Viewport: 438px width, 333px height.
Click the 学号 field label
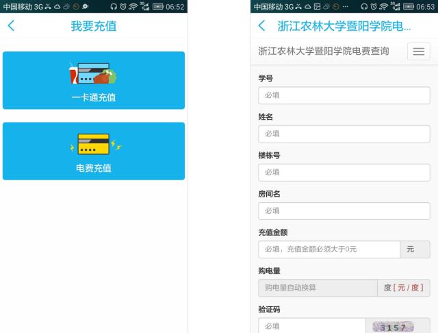click(266, 78)
